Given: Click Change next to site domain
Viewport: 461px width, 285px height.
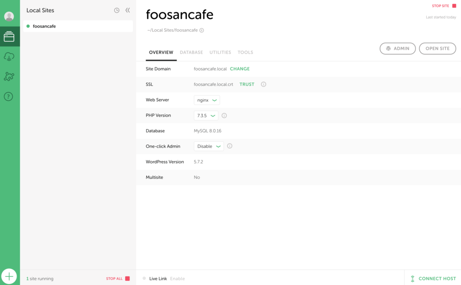Looking at the screenshot, I should [x=240, y=69].
